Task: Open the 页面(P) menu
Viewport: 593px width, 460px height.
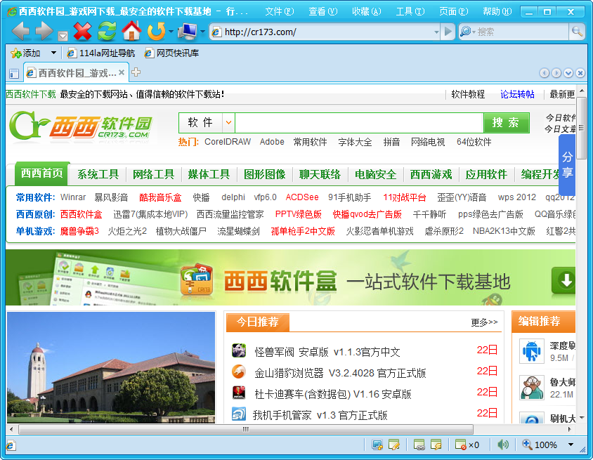Action: 453,12
